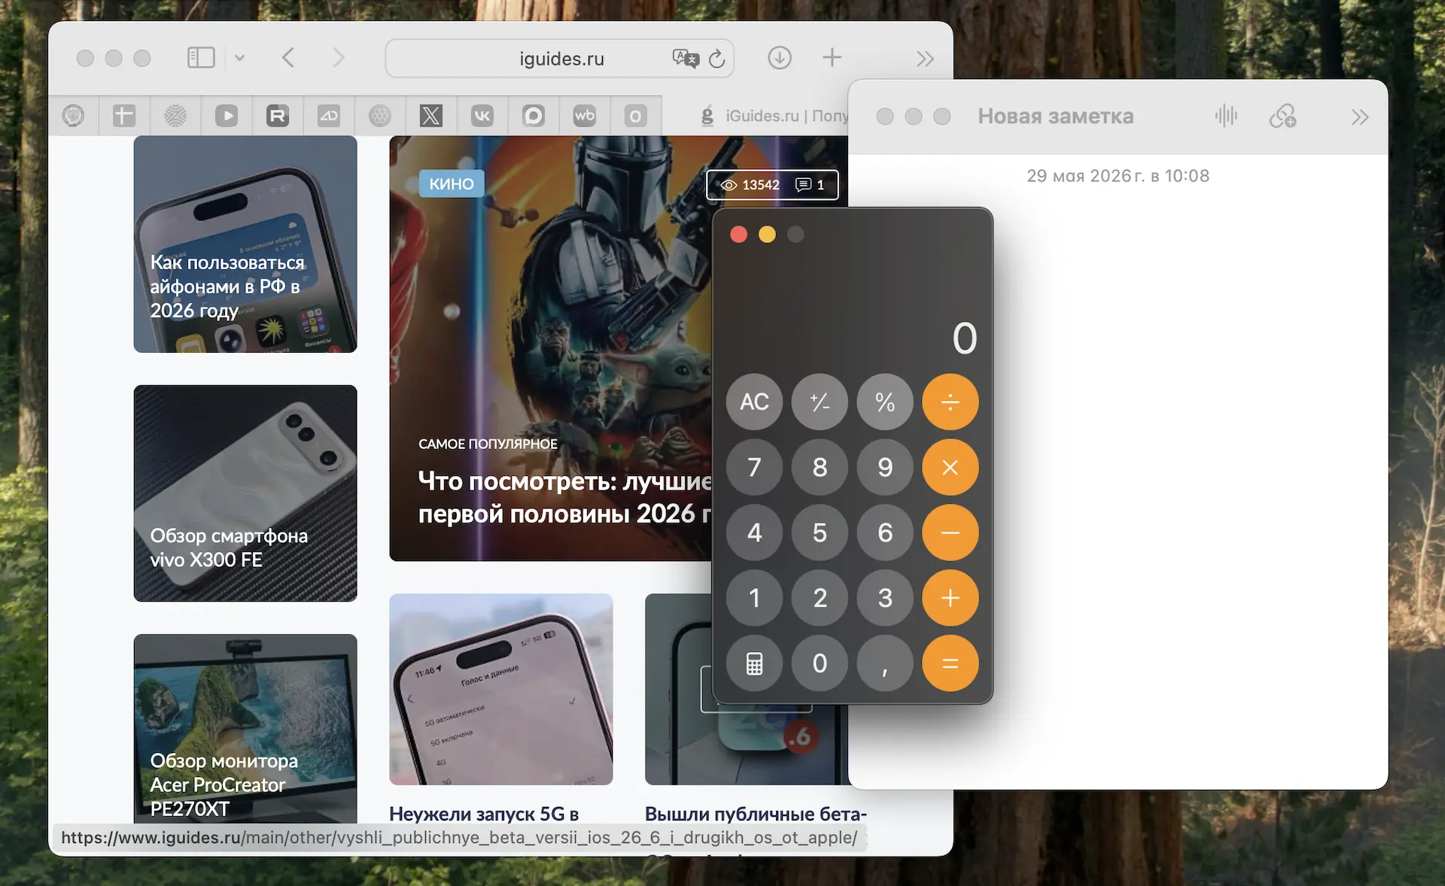This screenshot has width=1445, height=886.
Task: Tap the 5 key in Calculator
Action: click(820, 533)
